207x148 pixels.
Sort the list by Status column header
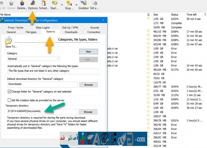pyautogui.click(x=174, y=15)
